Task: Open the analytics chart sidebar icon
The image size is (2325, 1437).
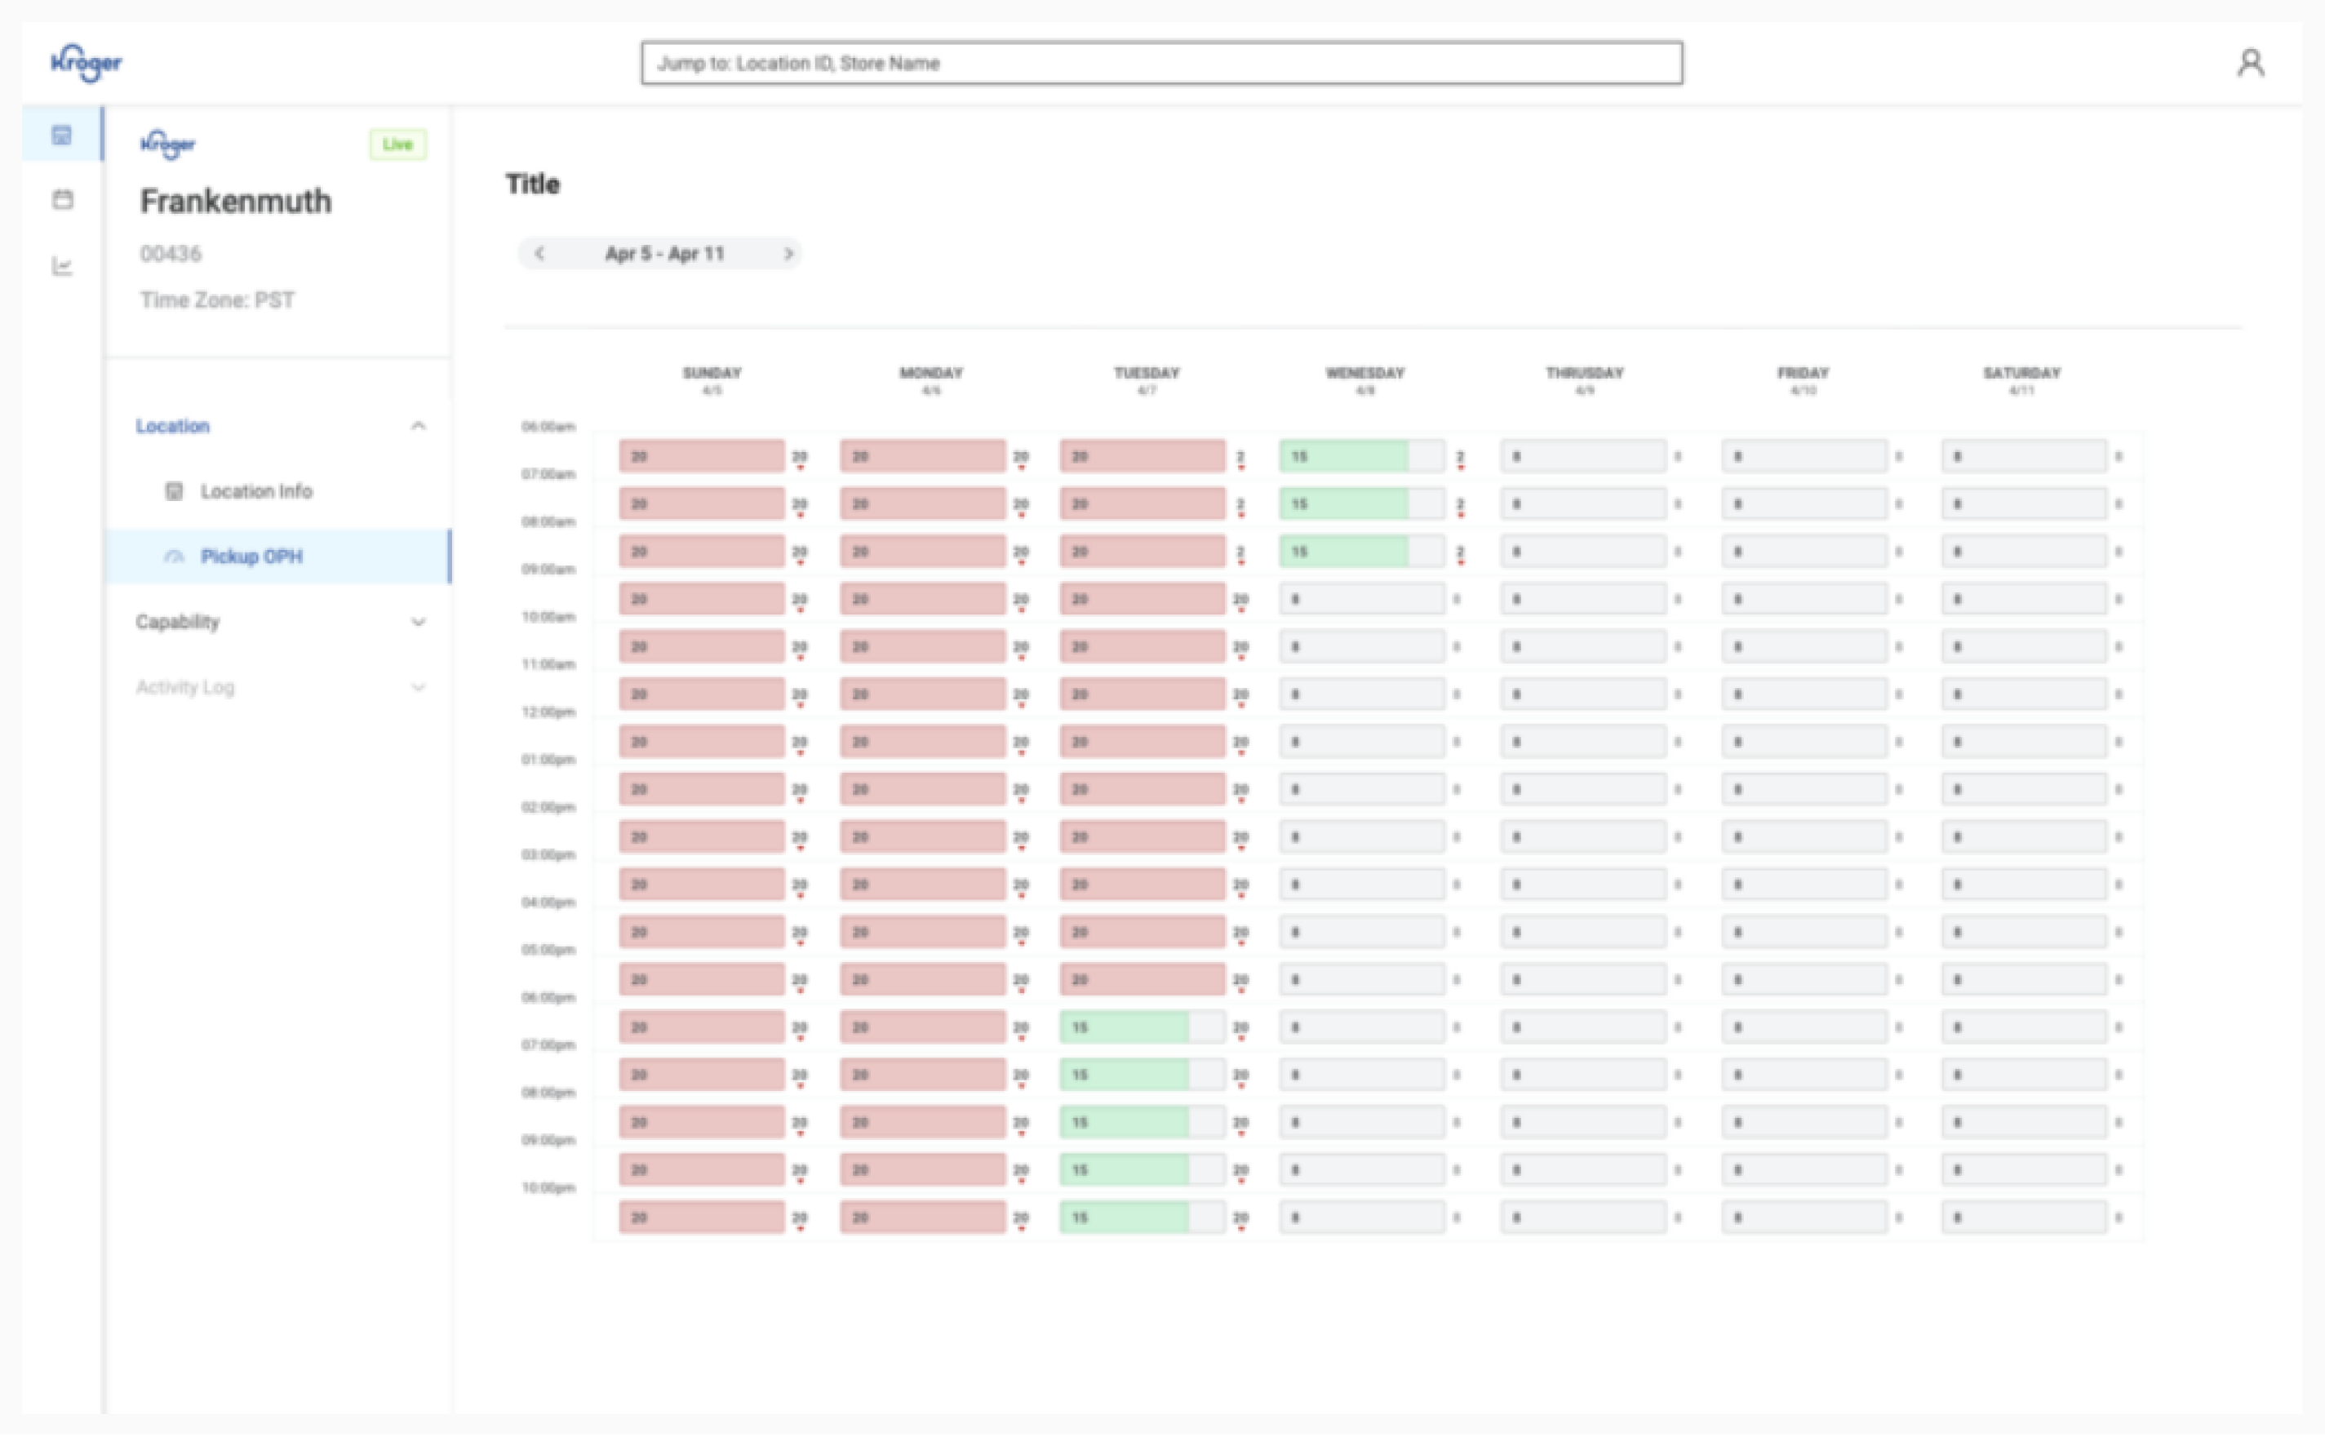Action: pos(62,266)
